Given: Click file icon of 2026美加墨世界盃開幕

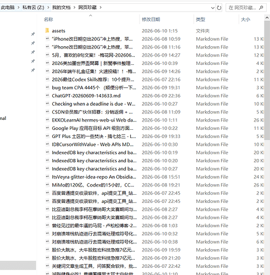Looking at the screenshot, I should pyautogui.click(x=47, y=63).
